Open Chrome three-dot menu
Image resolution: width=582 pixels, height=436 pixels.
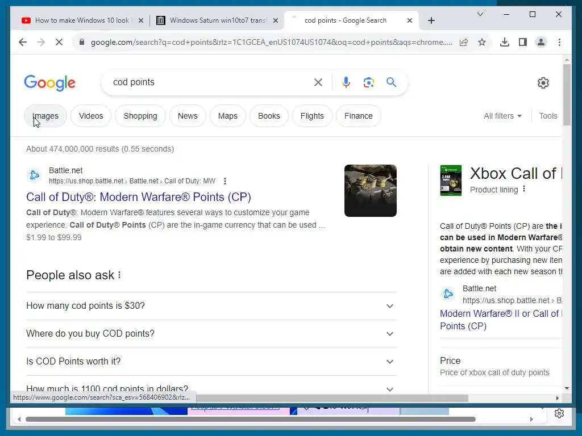559,42
